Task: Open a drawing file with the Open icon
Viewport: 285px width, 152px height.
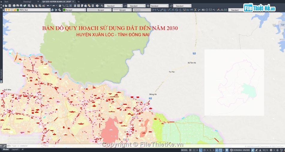Action: coord(6,6)
